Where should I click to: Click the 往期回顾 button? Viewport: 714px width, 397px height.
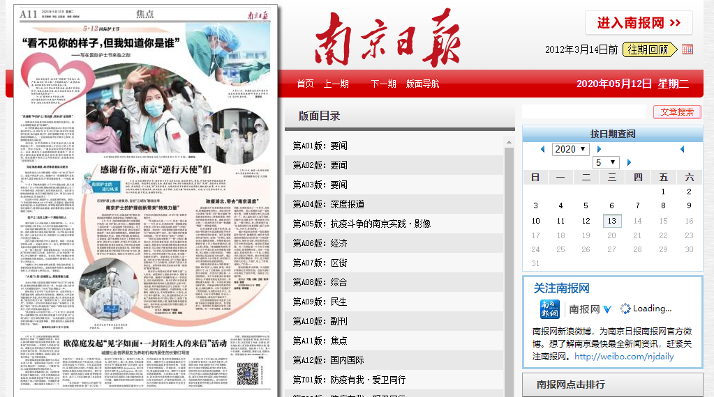coord(649,49)
